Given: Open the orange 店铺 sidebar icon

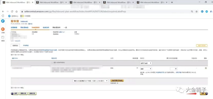Looking at the screenshot, I should coord(3,29).
